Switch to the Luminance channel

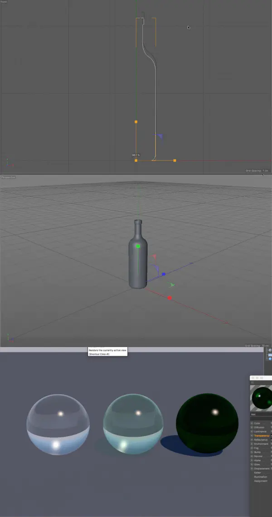260,431
